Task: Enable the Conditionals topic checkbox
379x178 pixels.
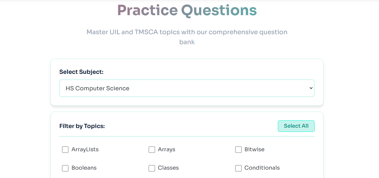Action: (238, 168)
